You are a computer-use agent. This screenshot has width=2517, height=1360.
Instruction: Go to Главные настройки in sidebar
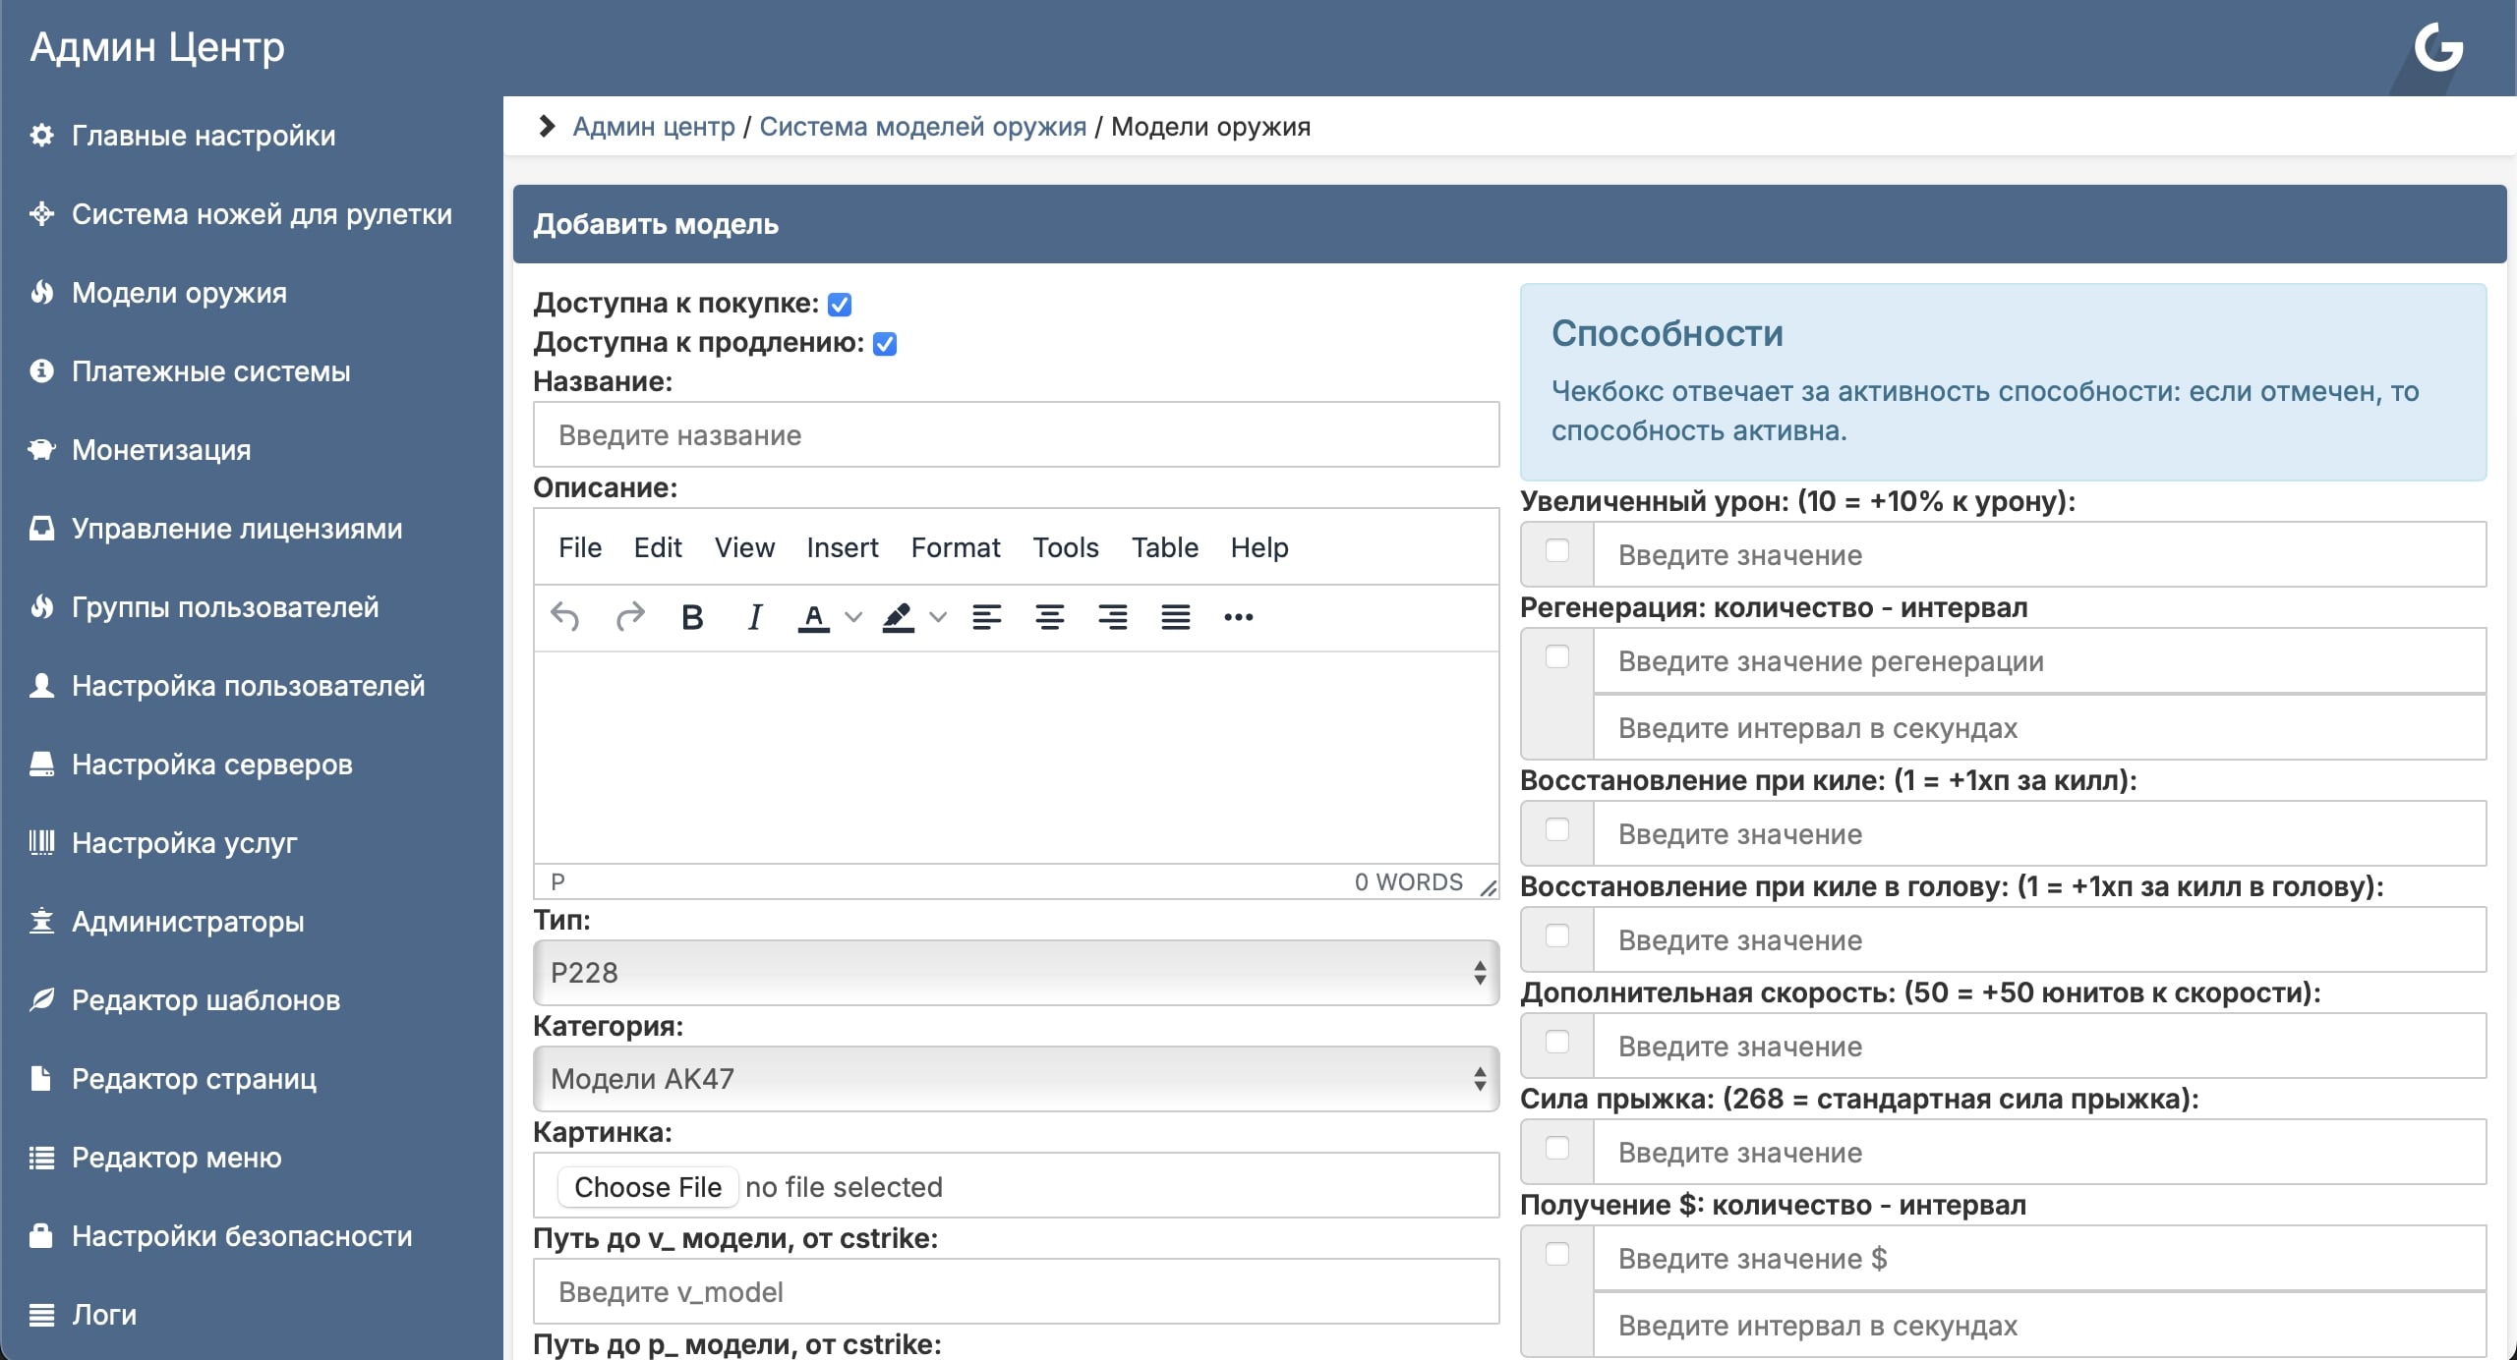pos(204,136)
